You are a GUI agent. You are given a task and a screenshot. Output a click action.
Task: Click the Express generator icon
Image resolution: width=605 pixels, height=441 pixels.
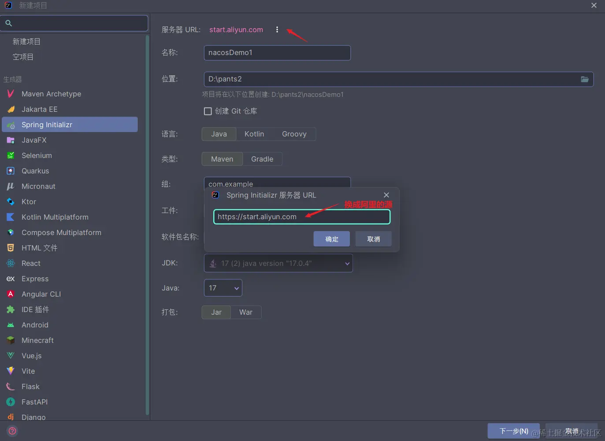point(11,279)
